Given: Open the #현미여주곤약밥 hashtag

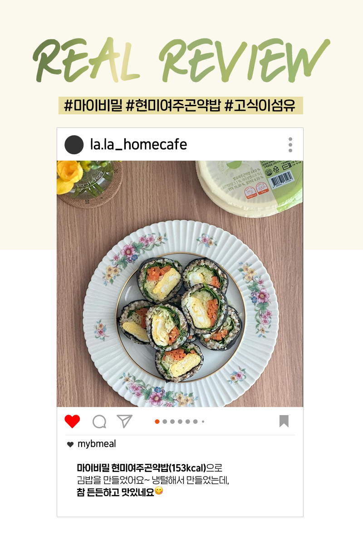Looking at the screenshot, I should point(173,105).
